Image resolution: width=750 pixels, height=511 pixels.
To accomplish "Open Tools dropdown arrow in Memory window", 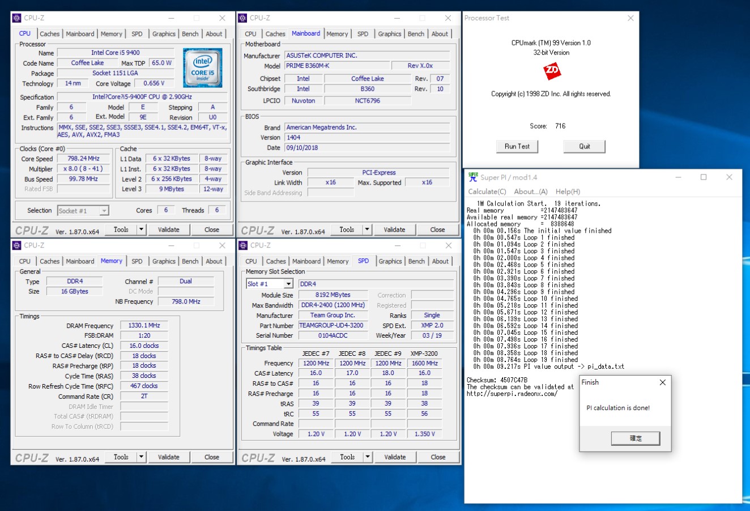I will 141,457.
